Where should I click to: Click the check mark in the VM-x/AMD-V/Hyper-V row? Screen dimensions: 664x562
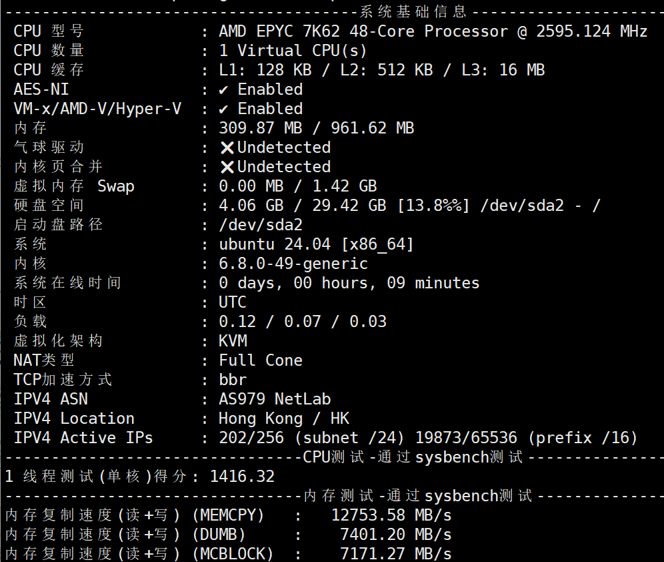pos(223,109)
